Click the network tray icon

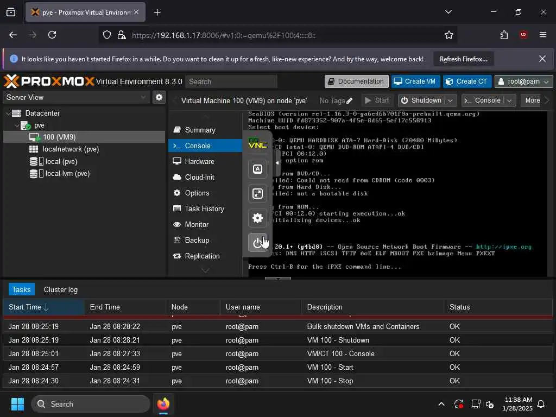476,404
